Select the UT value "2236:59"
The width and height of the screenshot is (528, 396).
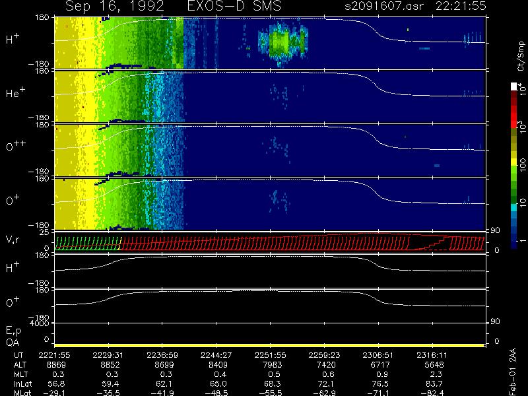(162, 355)
